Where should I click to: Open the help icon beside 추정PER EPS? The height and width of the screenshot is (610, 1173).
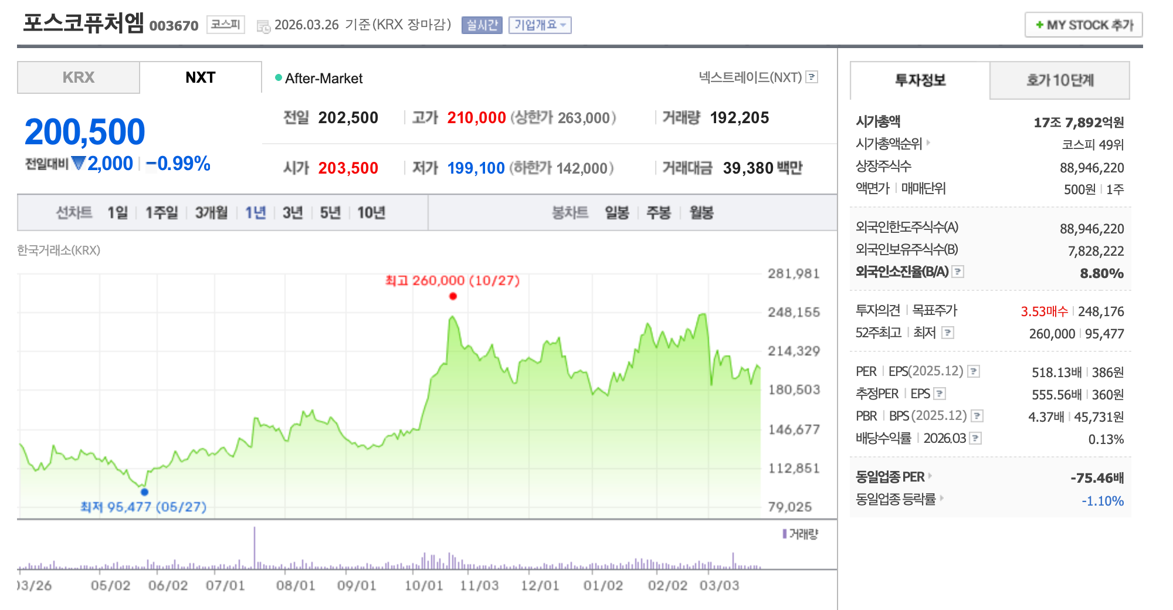coord(940,394)
